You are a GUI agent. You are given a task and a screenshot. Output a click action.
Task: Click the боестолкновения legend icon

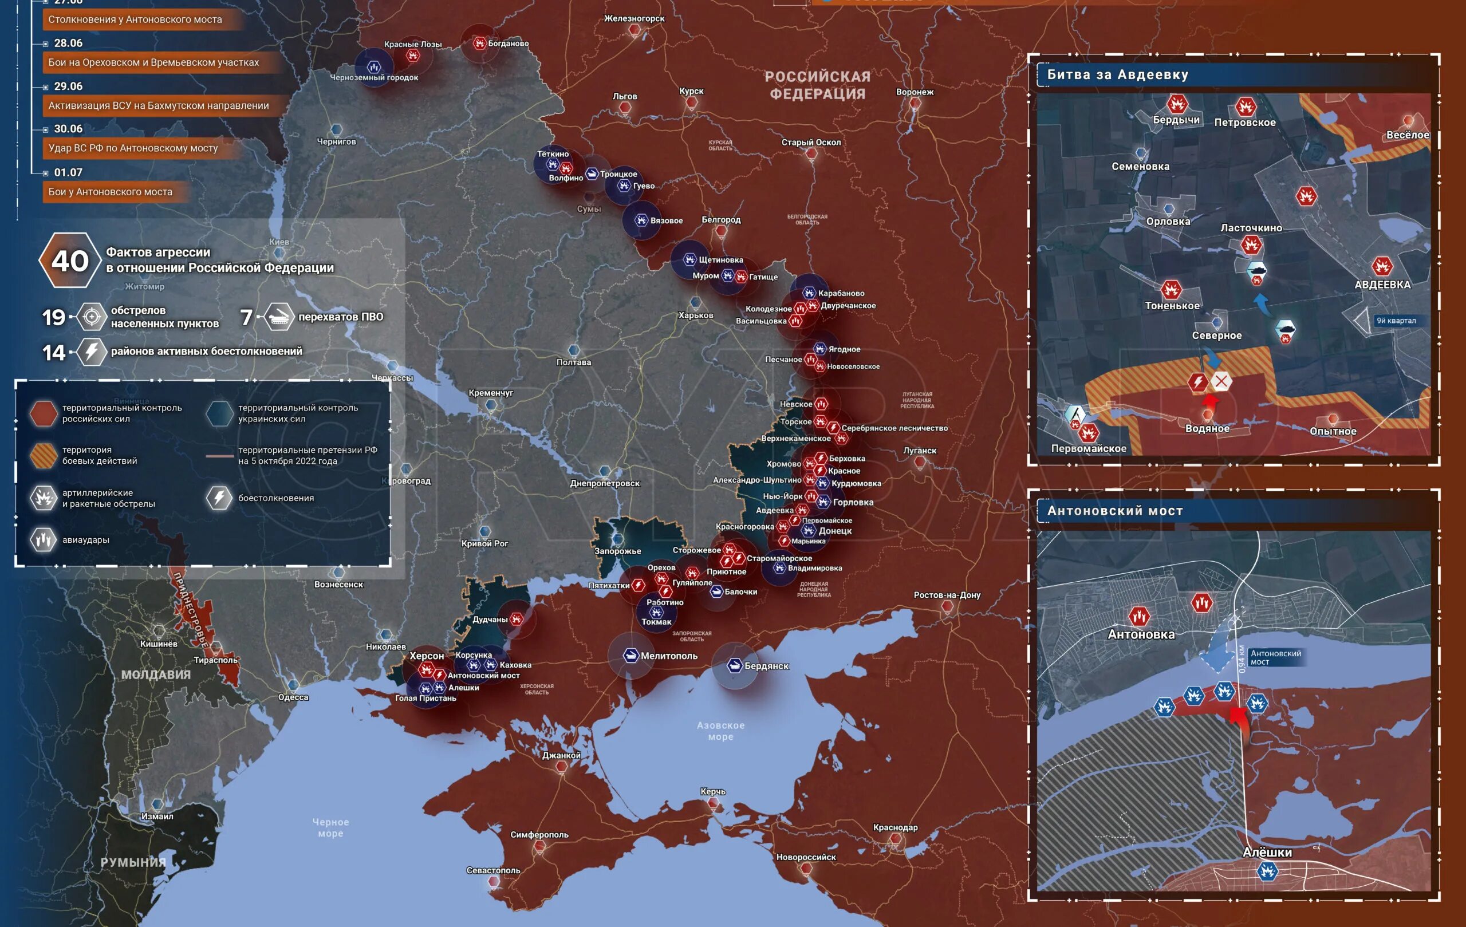(219, 498)
